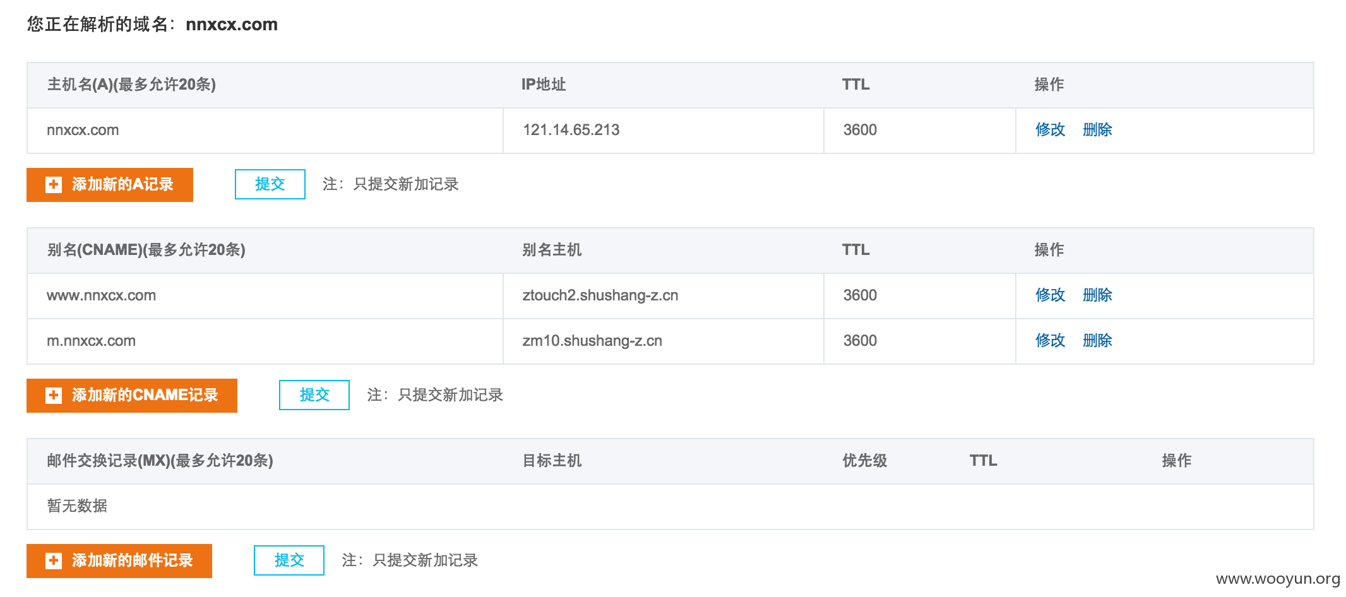This screenshot has height=597, width=1346.
Task: Click plus icon on 添加新的CNAME记录 button
Action: tap(54, 395)
